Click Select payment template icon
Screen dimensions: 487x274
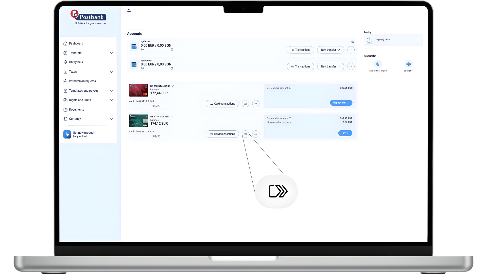click(x=378, y=64)
